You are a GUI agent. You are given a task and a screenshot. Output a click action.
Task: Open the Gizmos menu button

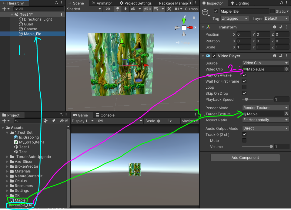pos(191,9)
